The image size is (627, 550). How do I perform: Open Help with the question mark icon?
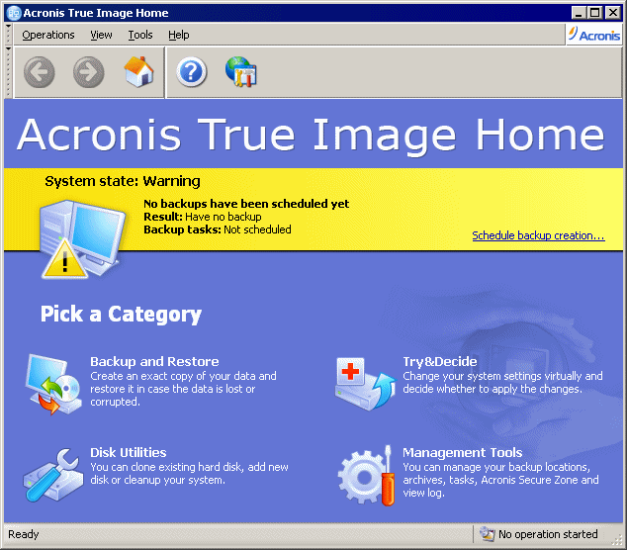(x=191, y=72)
